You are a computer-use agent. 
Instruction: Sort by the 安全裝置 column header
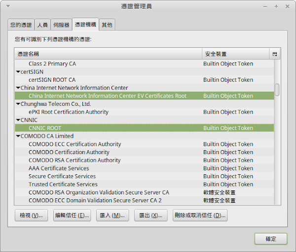coord(236,54)
